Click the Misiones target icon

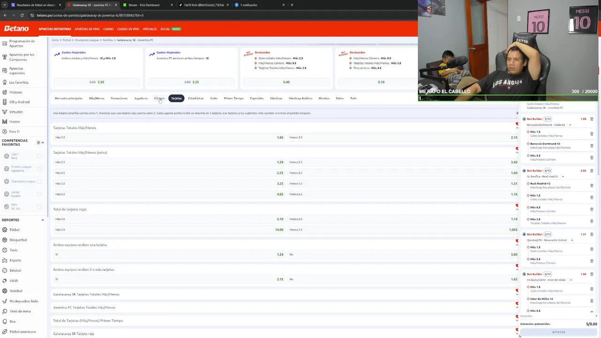tap(5, 92)
